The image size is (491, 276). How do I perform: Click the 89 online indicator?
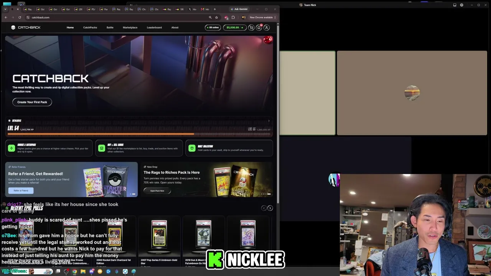pos(213,28)
